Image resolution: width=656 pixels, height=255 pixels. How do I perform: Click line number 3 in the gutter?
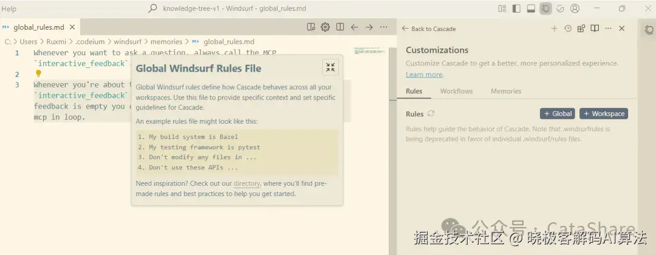[x=17, y=85]
